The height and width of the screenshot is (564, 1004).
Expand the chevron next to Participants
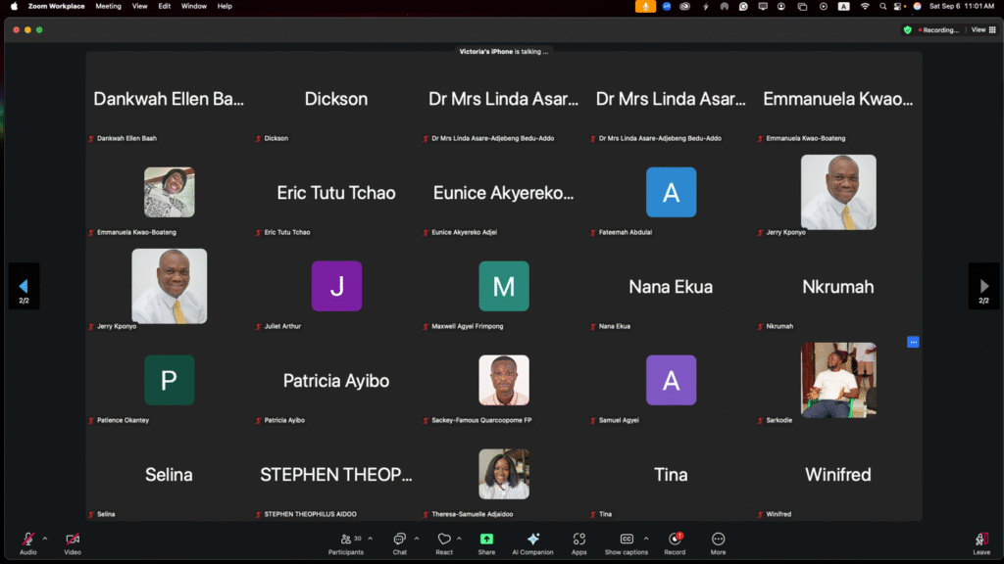[x=370, y=538]
